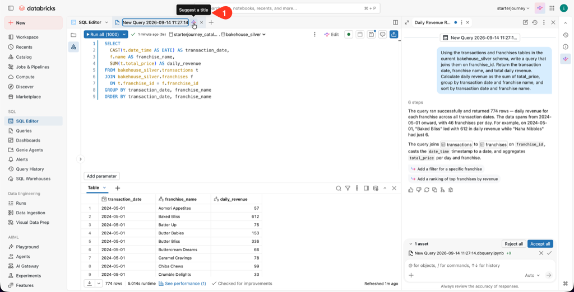Open the bakehouse_silver schema dropdown

pos(243,34)
